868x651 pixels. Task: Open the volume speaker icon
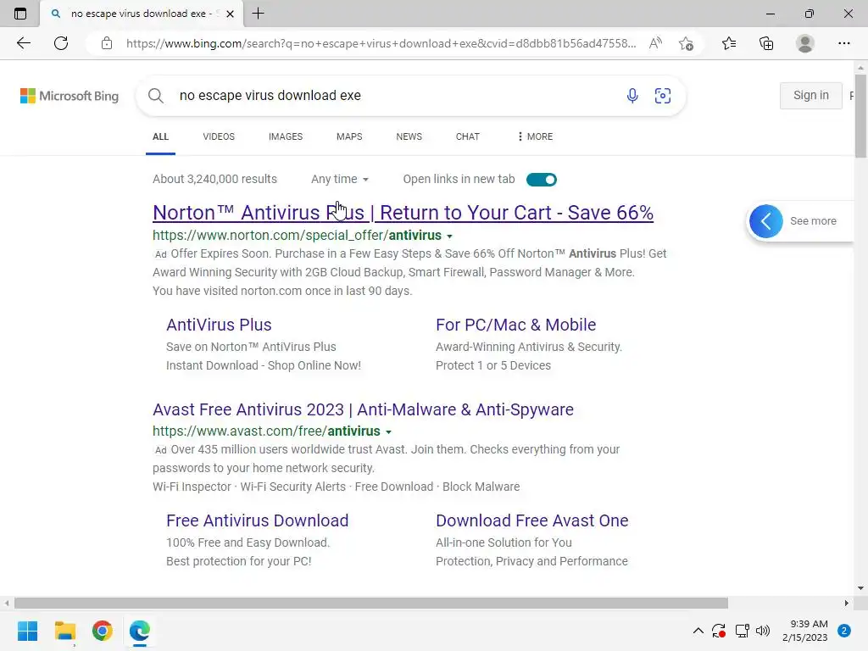pos(763,631)
